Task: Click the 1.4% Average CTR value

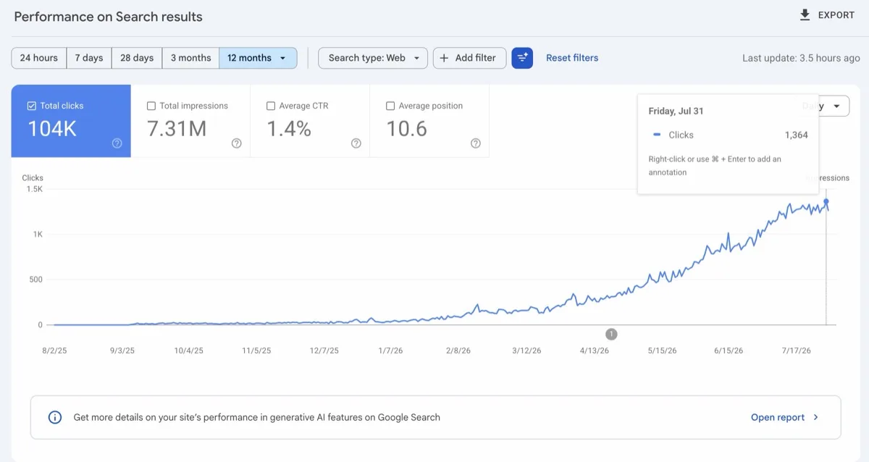Action: [289, 129]
